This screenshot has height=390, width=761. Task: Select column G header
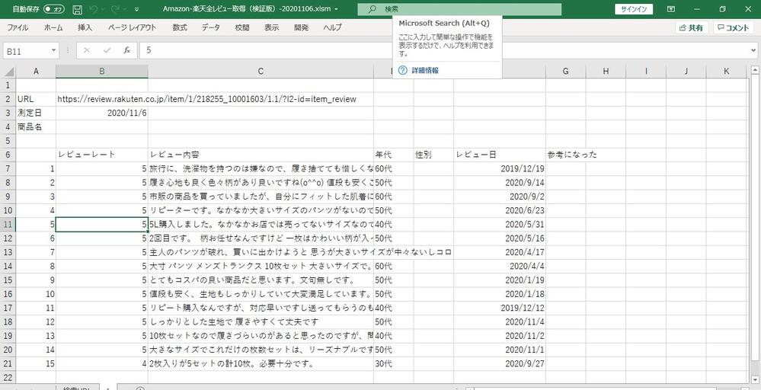(565, 72)
